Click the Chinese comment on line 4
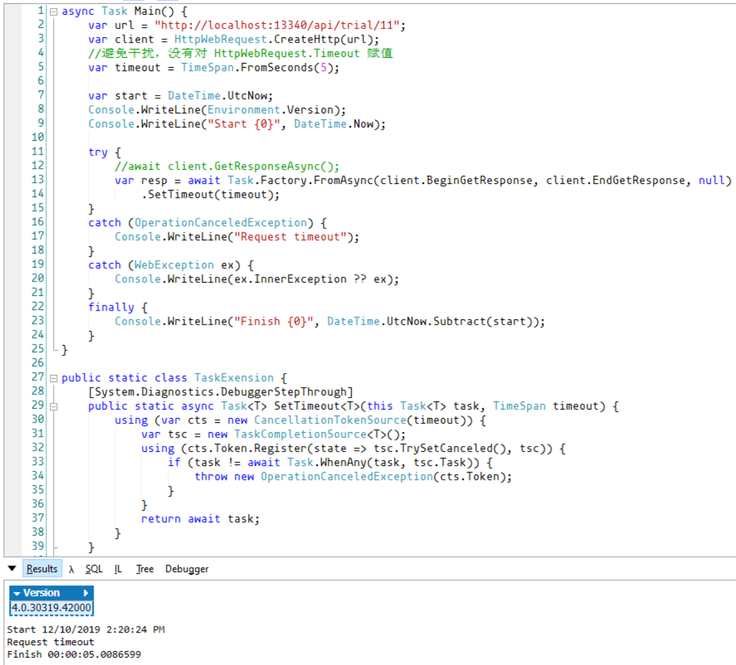Screen dimensions: 736x665 [x=240, y=54]
